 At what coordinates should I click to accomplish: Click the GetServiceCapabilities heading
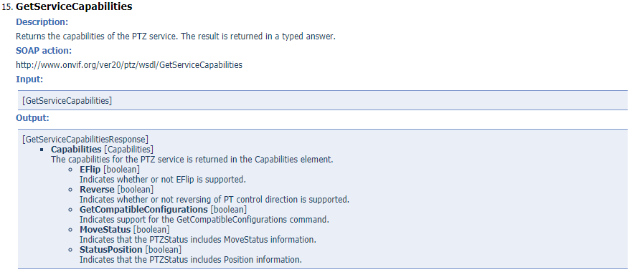pos(74,7)
